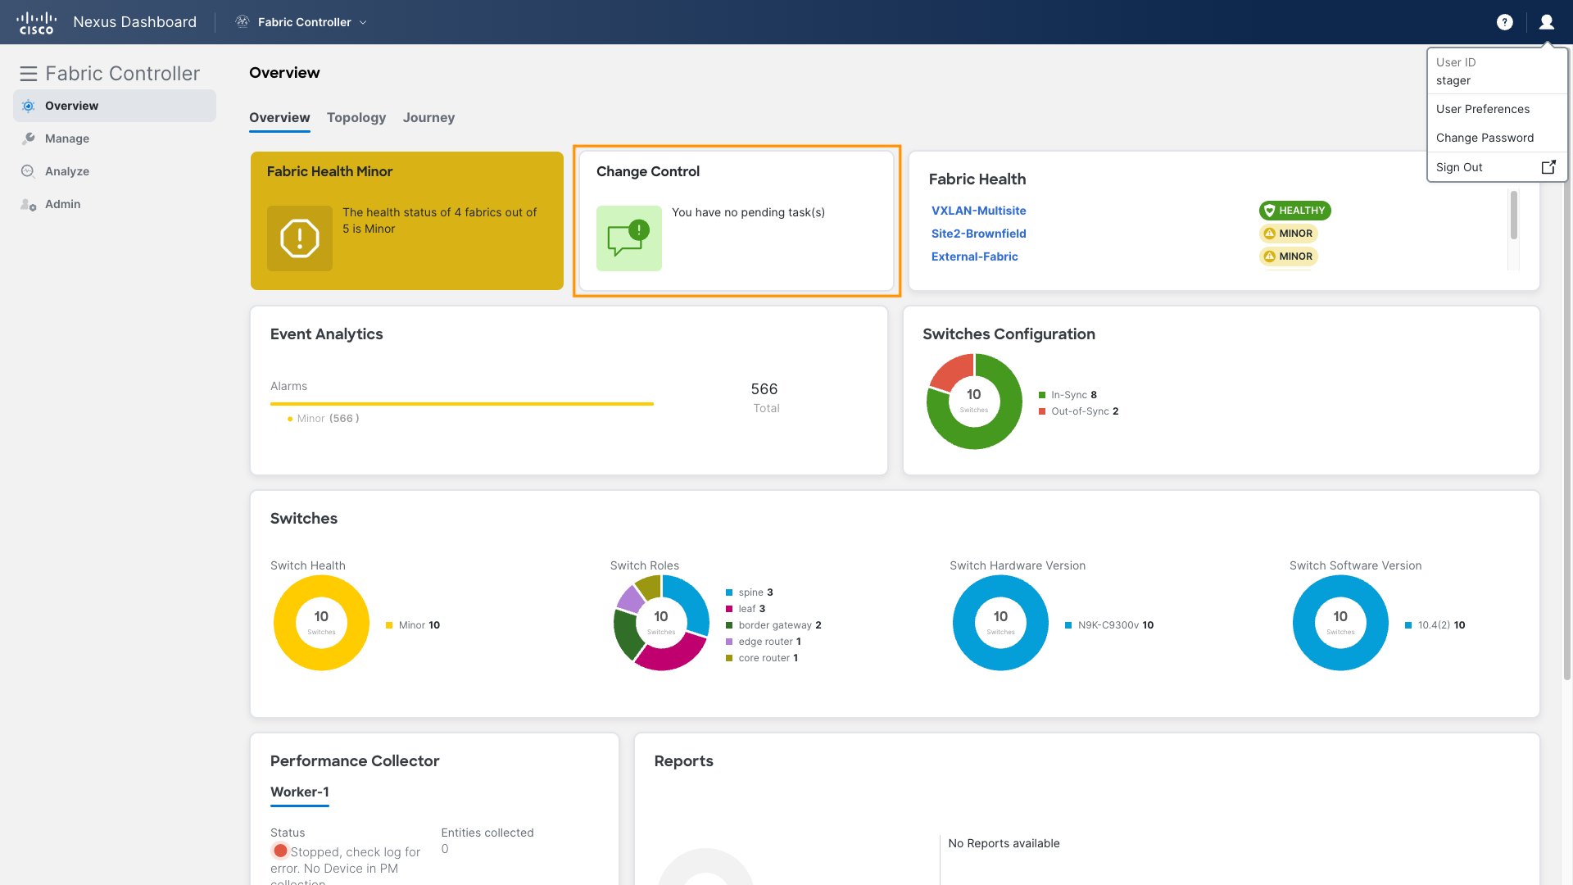Click the Fabric Controller service icon

pos(243,22)
